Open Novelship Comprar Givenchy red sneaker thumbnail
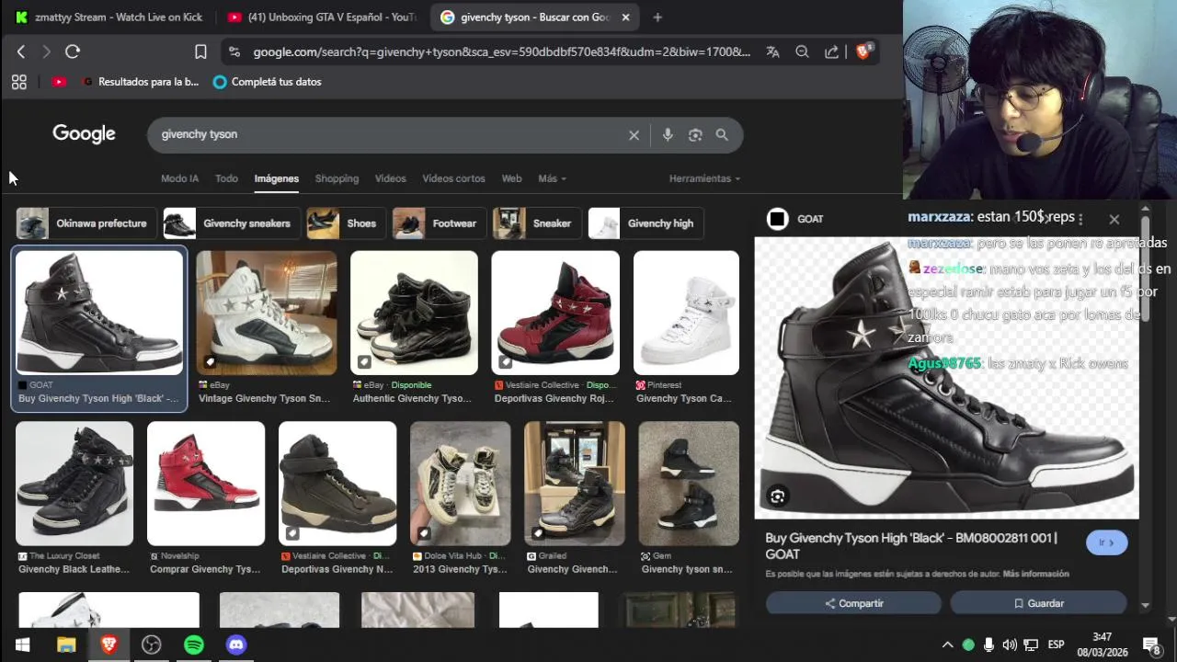Viewport: 1177px width, 662px height. coord(206,484)
